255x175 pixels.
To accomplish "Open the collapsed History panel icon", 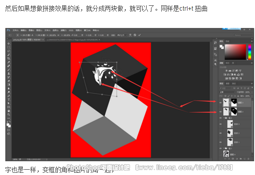I will (x=215, y=43).
